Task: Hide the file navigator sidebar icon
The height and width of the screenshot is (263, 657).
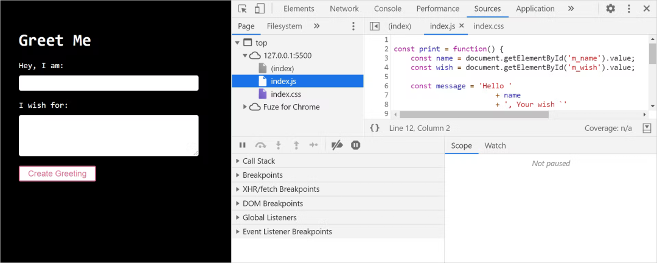Action: coord(375,26)
